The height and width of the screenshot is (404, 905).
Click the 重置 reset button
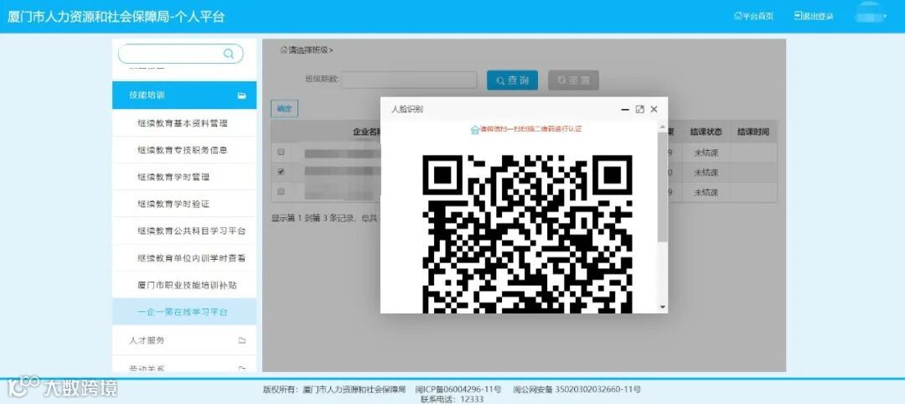[573, 80]
